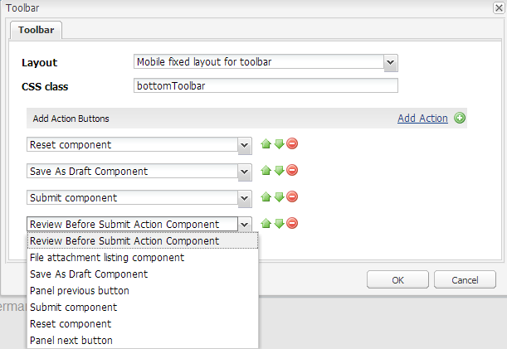This screenshot has width=507, height=349.
Task: Cancel the Toolbar dialog
Action: point(465,279)
